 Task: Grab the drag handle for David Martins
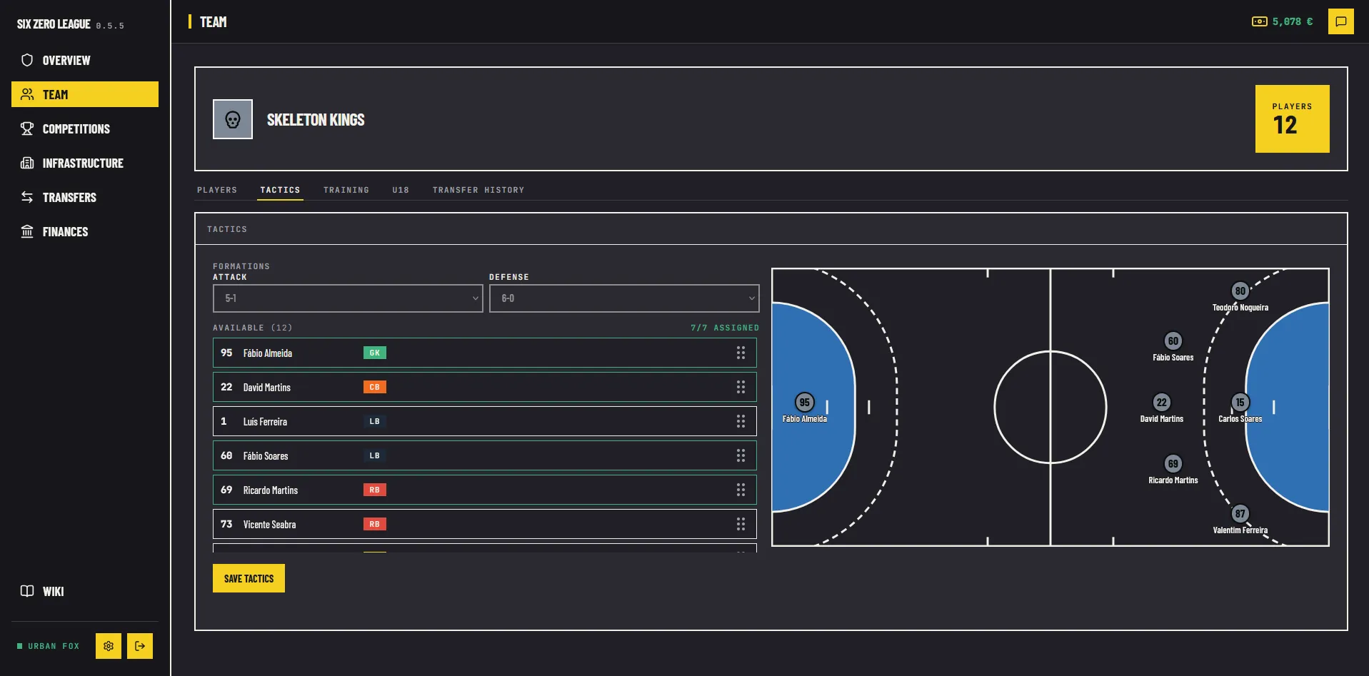tap(741, 387)
